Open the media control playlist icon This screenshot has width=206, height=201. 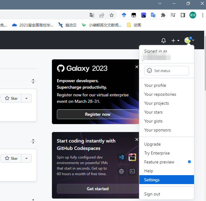click(173, 15)
